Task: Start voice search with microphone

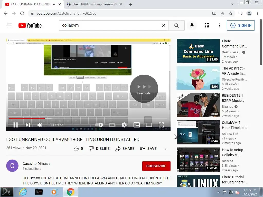Action: pos(192,25)
